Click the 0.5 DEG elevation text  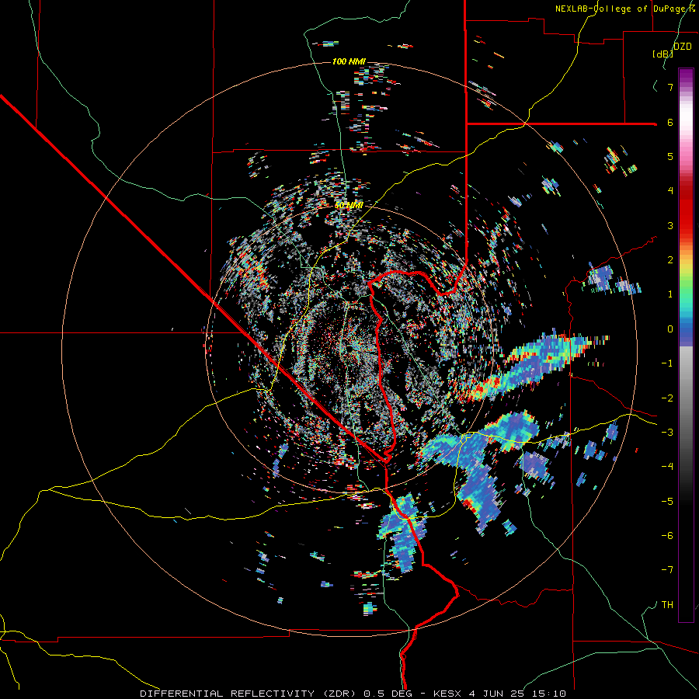tap(388, 694)
